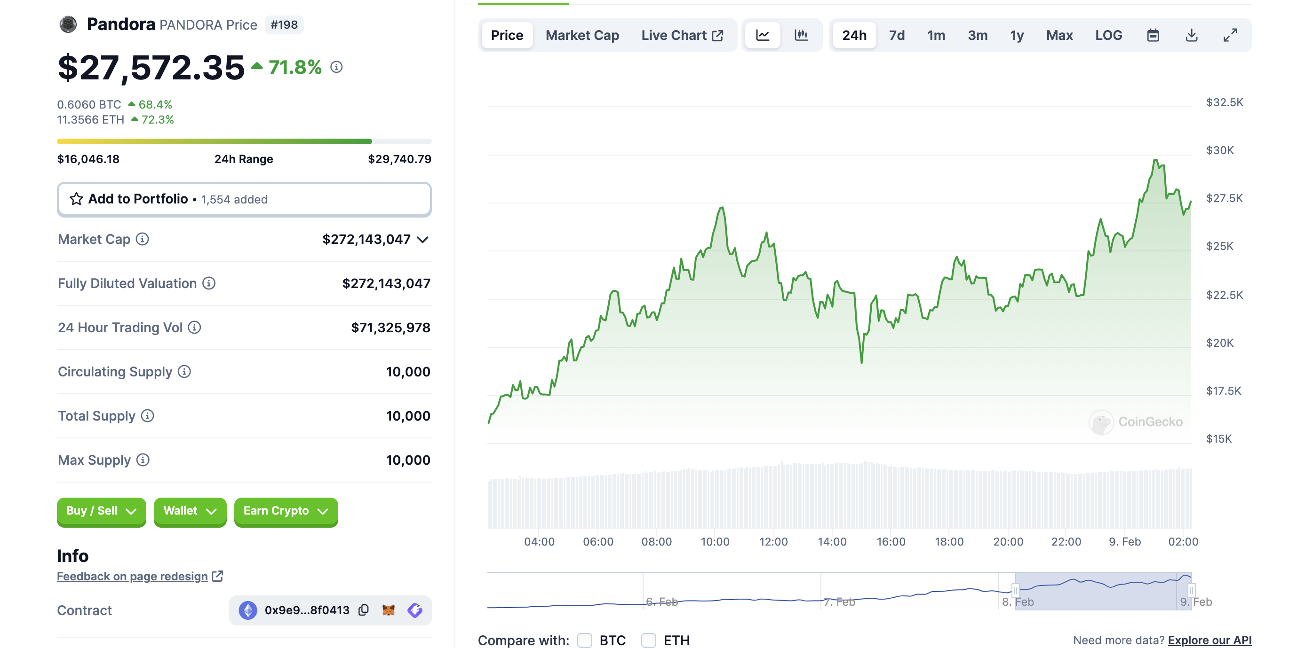
Task: Expand the Market Cap value chevron
Action: (422, 239)
